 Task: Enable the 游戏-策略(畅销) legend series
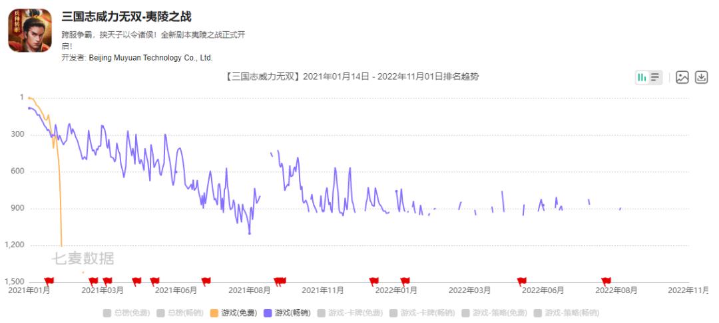point(567,313)
